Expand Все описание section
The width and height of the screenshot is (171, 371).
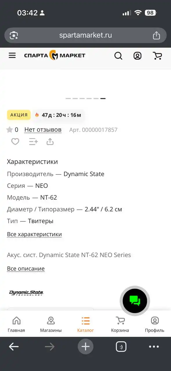pos(26,268)
